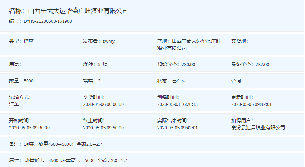Image resolution: width=305 pixels, height=167 pixels.
Task: Select start time 2020-05-05 09:30:00
Action: pos(29,128)
